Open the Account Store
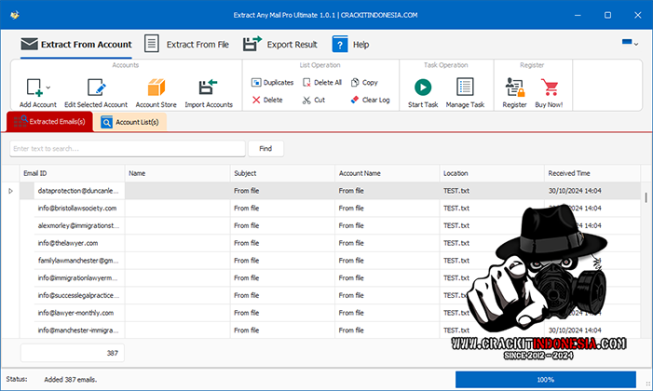 click(x=156, y=88)
